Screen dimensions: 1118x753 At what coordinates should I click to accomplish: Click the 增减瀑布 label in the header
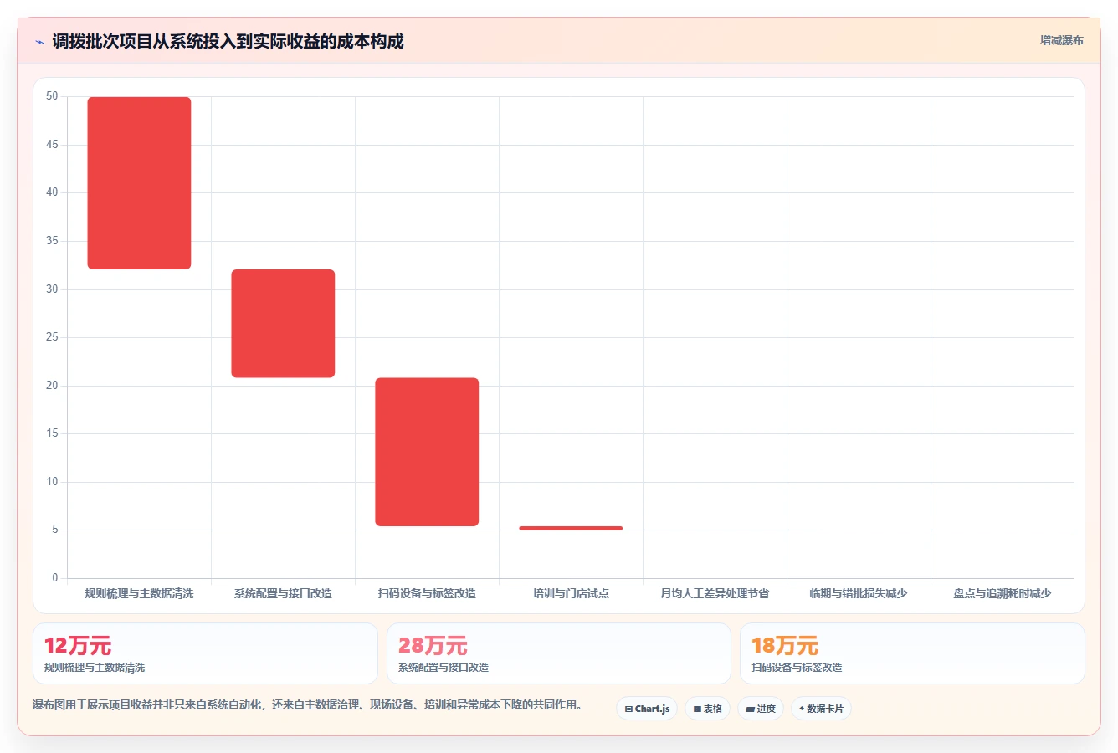1061,40
